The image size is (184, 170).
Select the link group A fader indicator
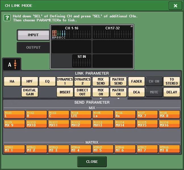(x=12, y=64)
